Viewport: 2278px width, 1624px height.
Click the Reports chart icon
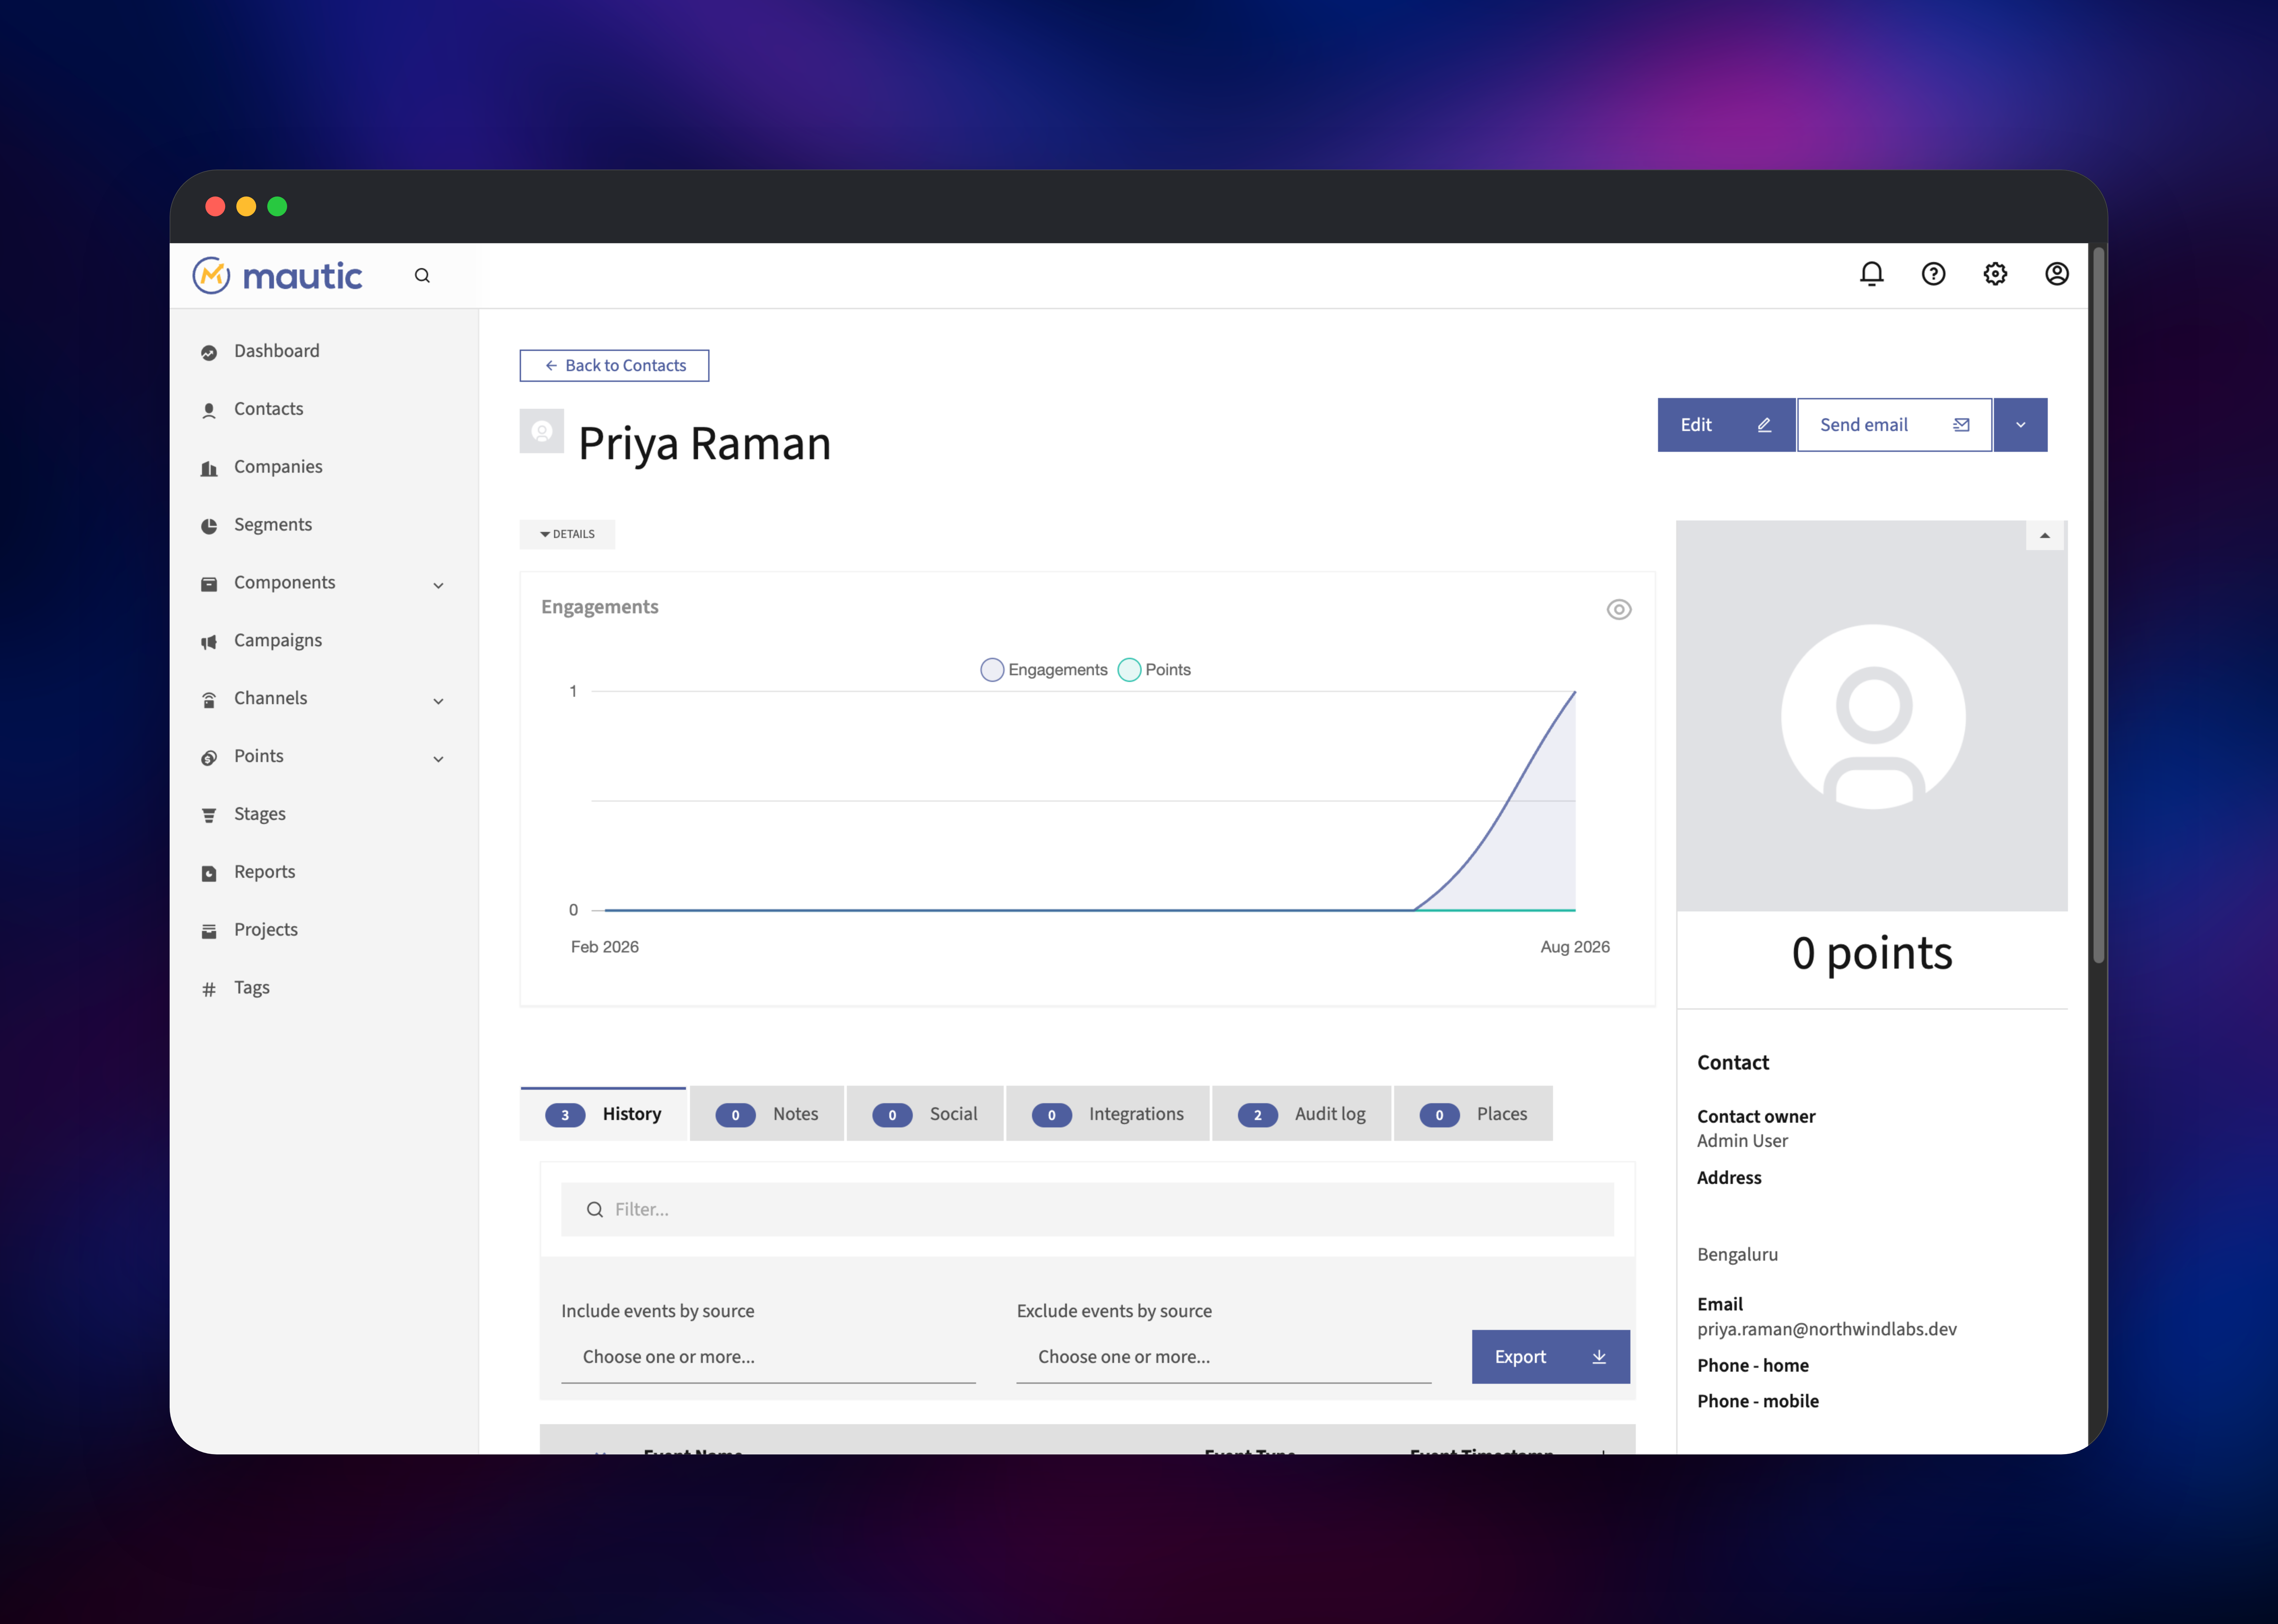tap(209, 874)
